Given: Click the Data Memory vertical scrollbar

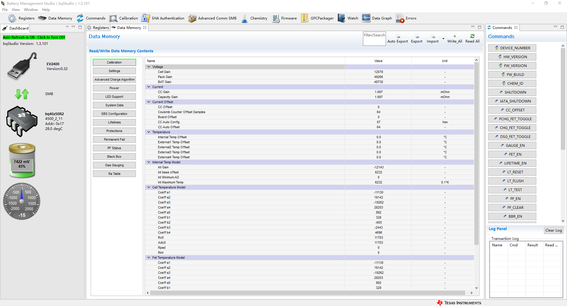Looking at the screenshot, I should (476, 154).
